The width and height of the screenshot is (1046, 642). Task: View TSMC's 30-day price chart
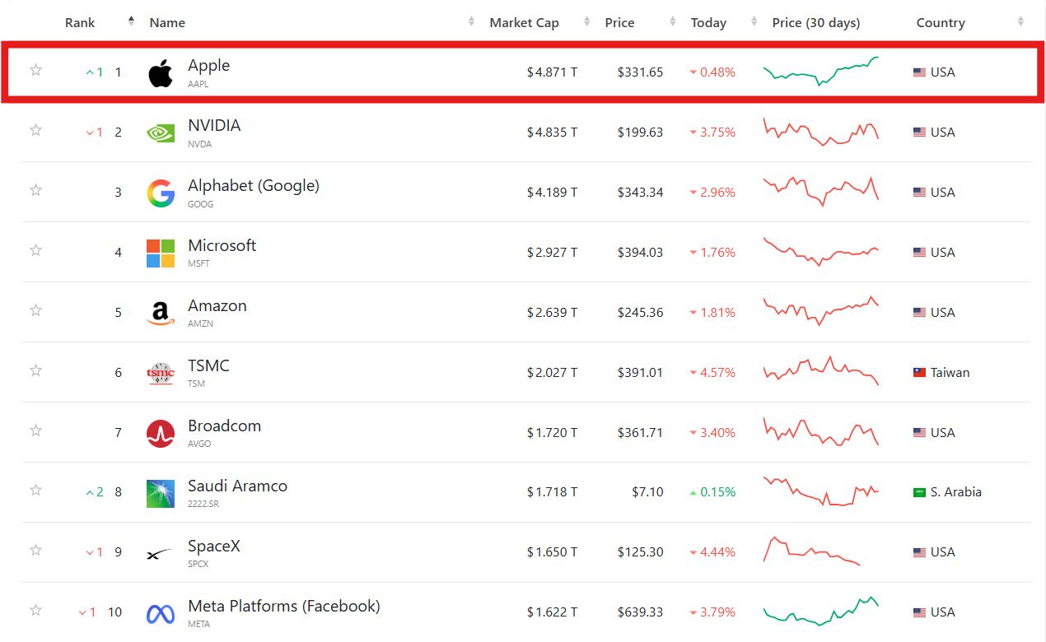point(821,371)
